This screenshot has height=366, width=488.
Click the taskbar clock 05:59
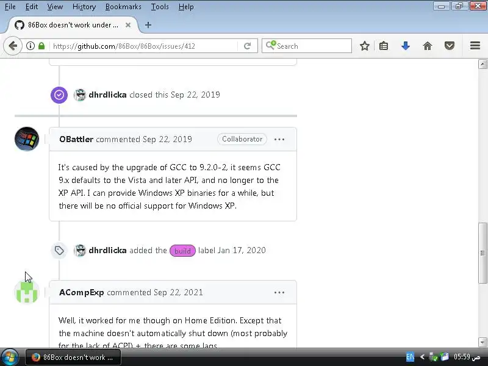pos(467,357)
